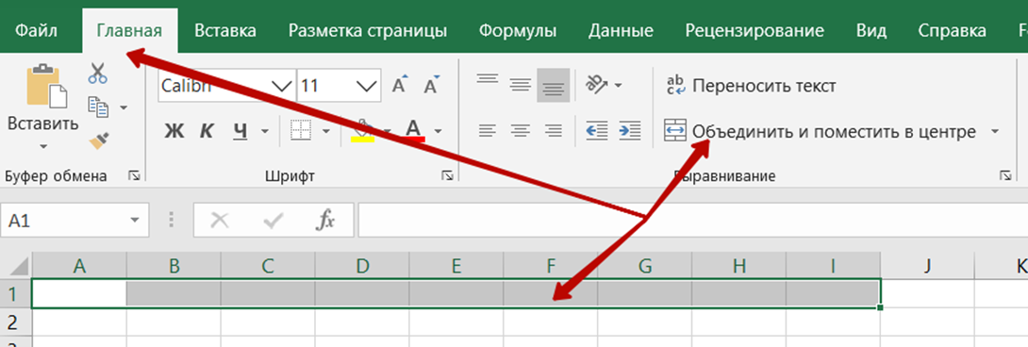Open the merge cells dropdown arrow
This screenshot has height=347, width=1028.
tap(995, 131)
